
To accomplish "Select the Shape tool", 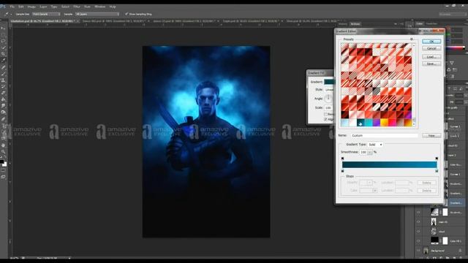I will [x=3, y=138].
